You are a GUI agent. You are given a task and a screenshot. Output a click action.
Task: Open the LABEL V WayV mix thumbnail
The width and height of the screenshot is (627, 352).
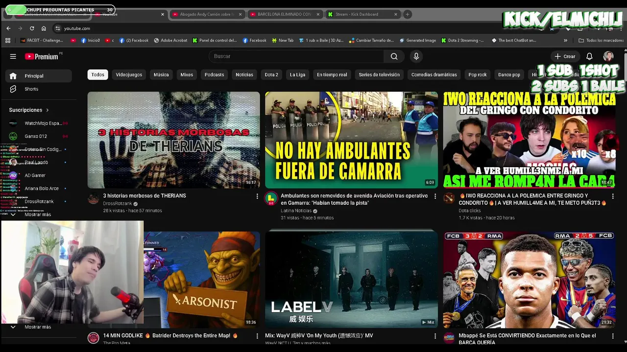click(x=351, y=280)
